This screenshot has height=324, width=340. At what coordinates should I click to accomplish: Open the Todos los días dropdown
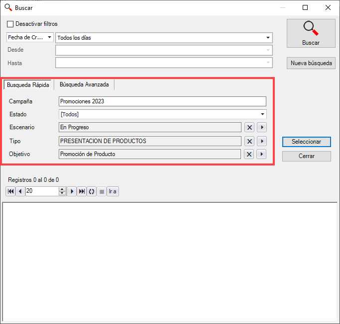coord(164,38)
